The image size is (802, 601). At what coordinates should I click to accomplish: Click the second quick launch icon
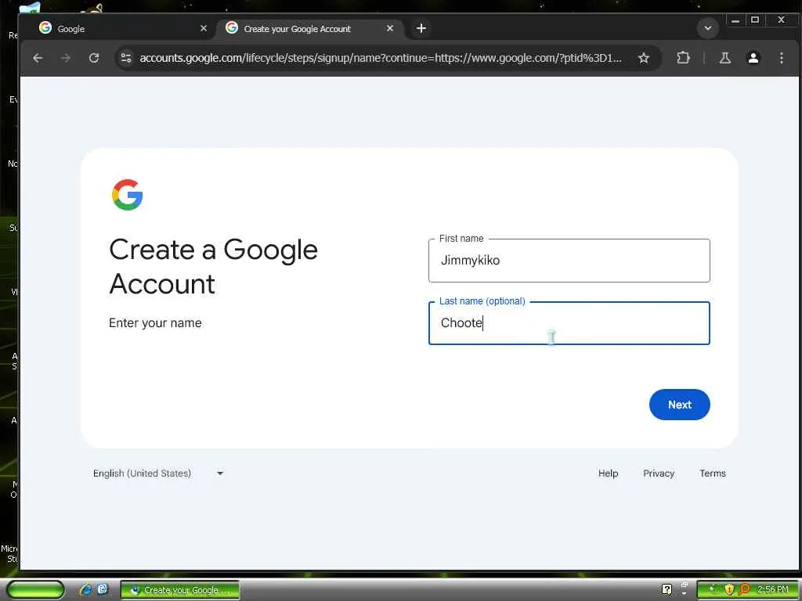[x=103, y=589]
